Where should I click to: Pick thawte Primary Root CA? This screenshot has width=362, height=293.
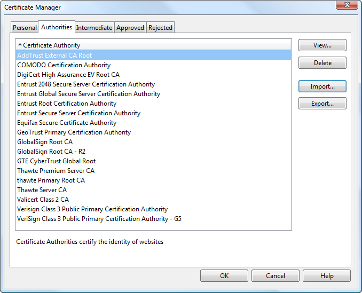coord(154,180)
